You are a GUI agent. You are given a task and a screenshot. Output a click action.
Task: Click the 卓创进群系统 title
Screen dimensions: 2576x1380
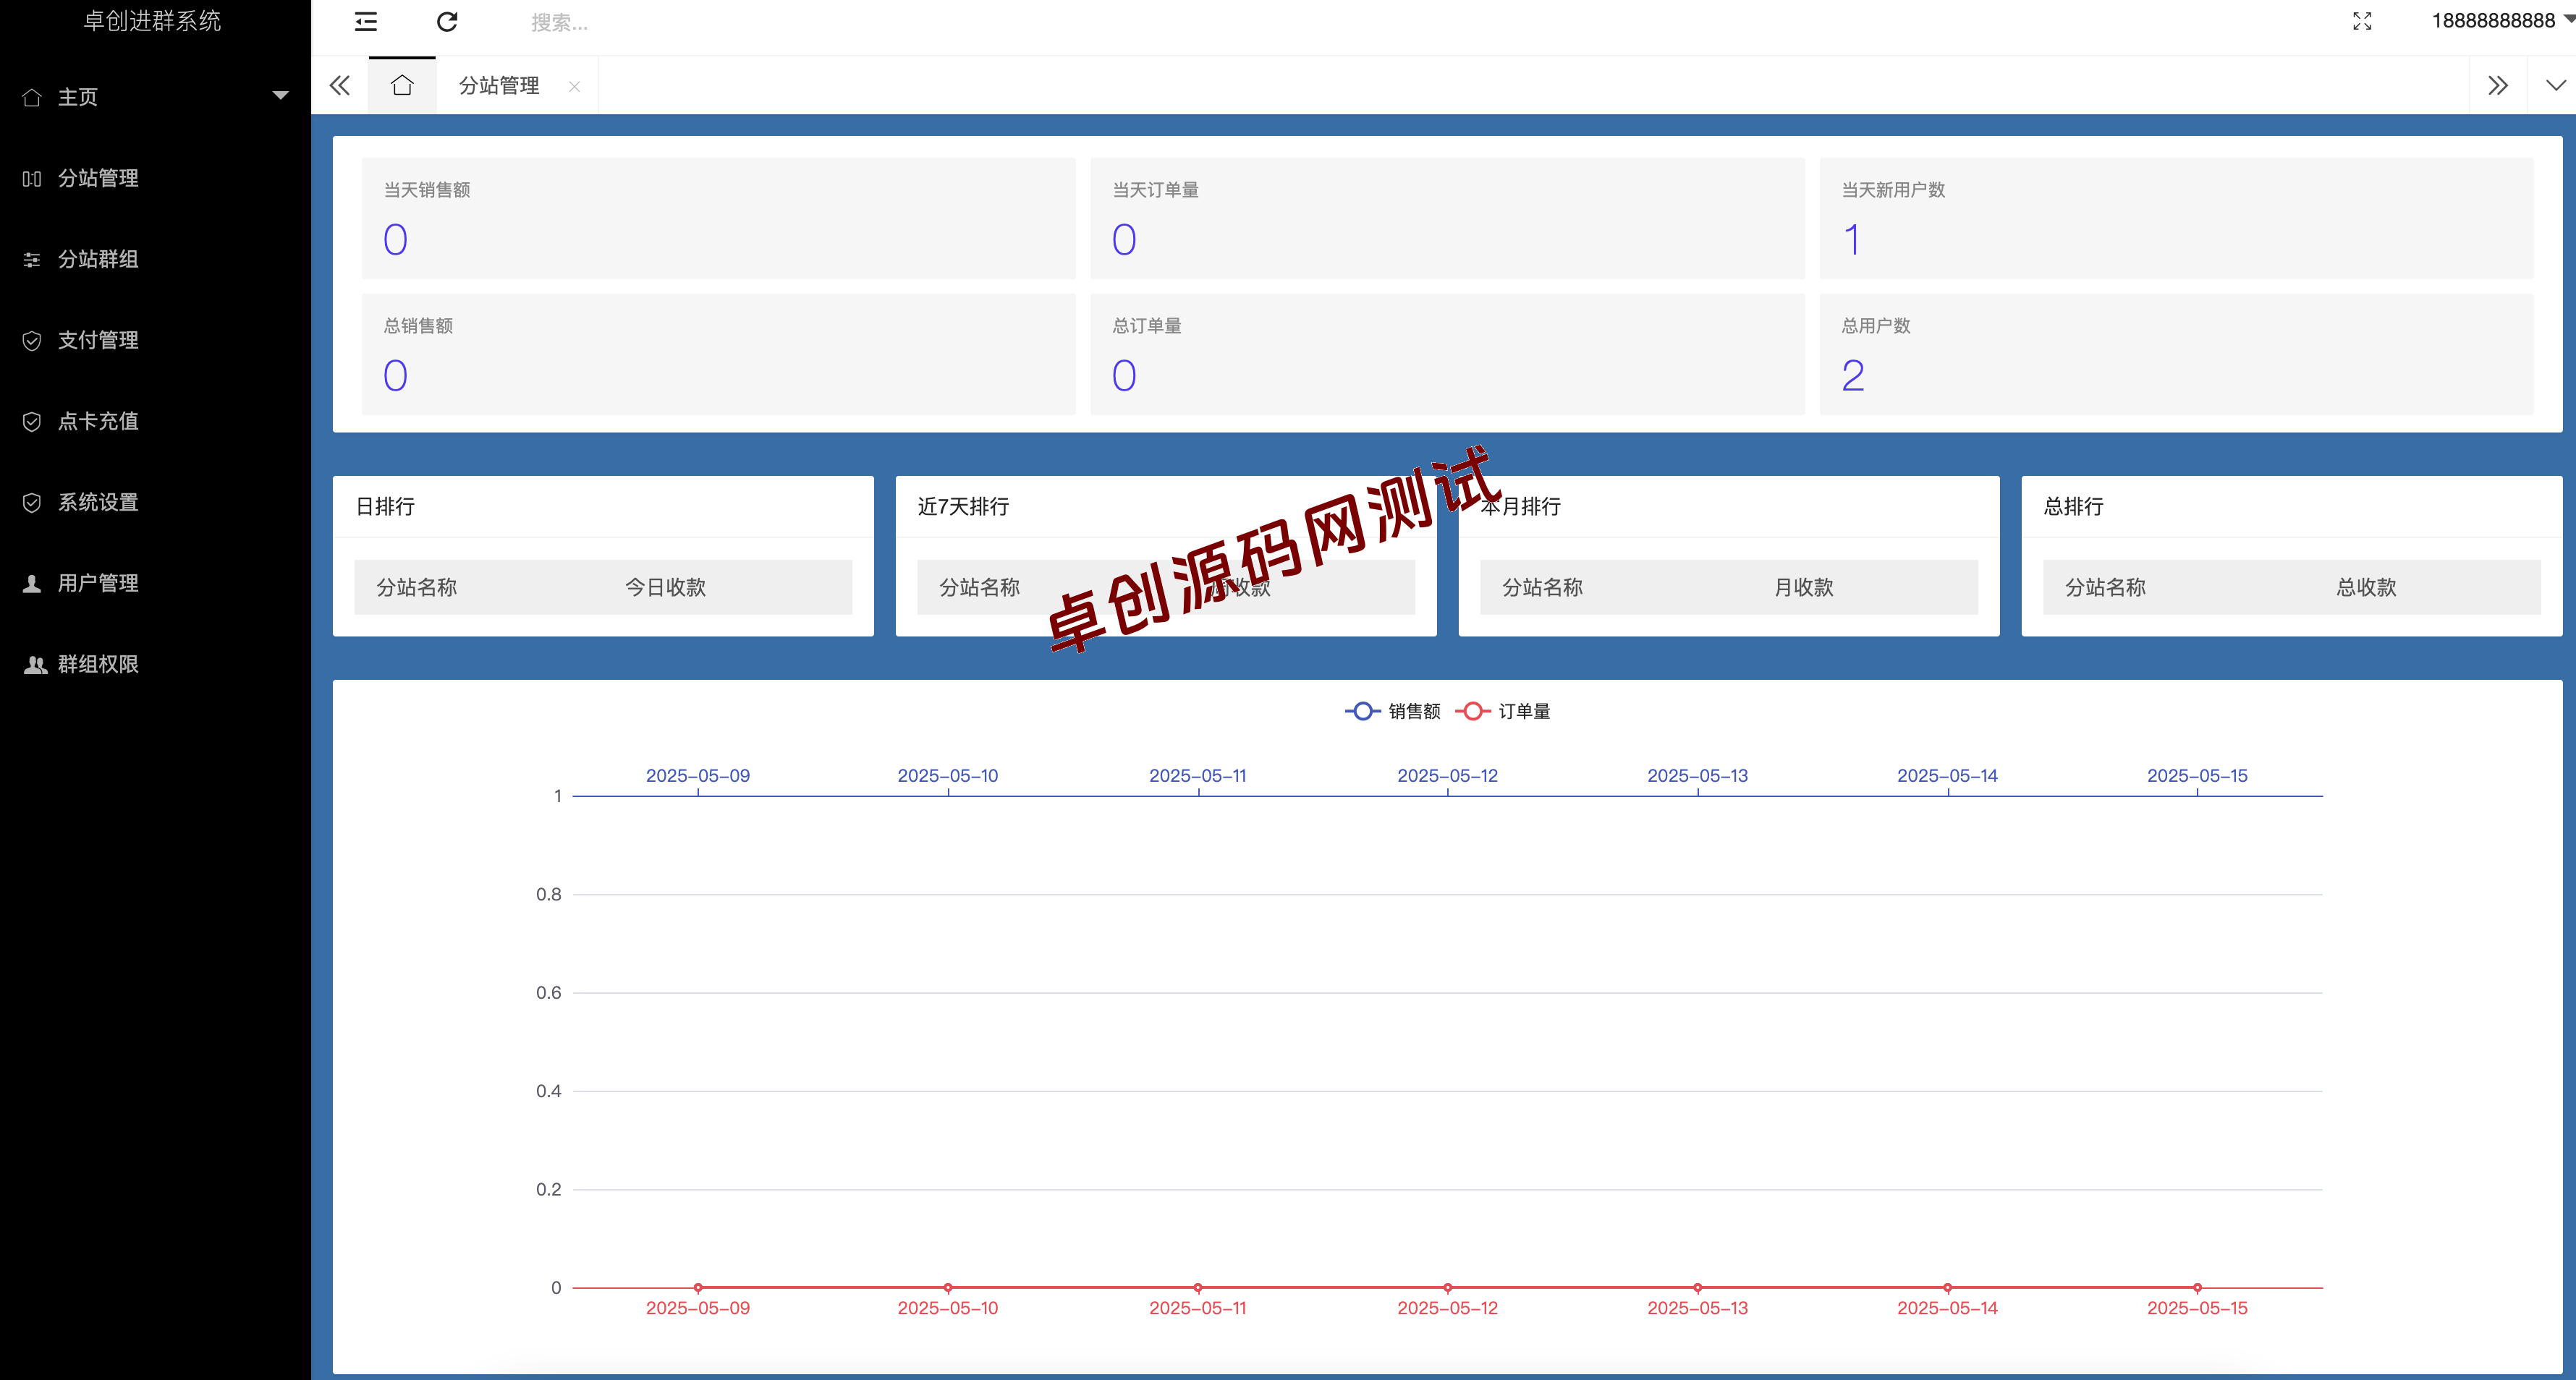[152, 21]
